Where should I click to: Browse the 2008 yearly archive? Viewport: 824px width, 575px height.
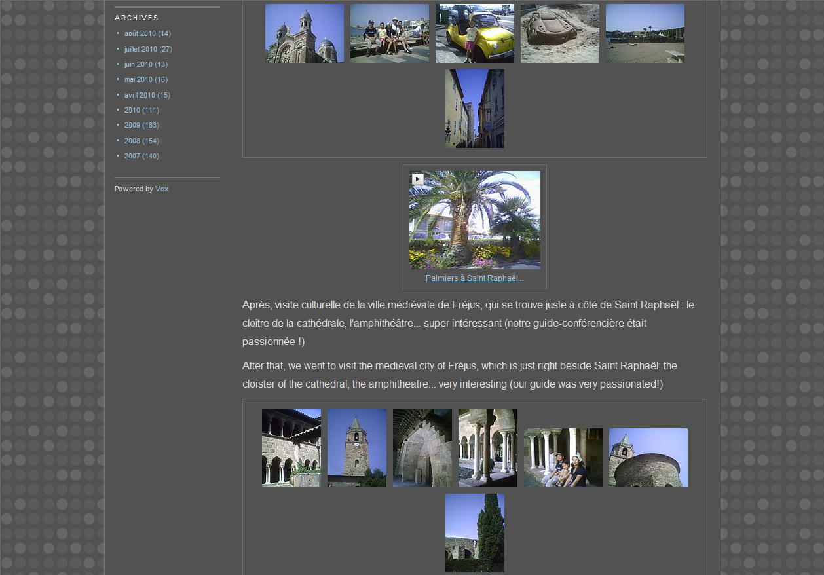pos(132,141)
